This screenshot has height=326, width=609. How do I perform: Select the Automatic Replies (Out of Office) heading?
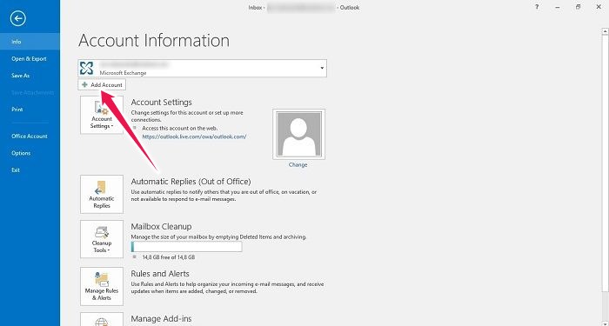pyautogui.click(x=191, y=182)
